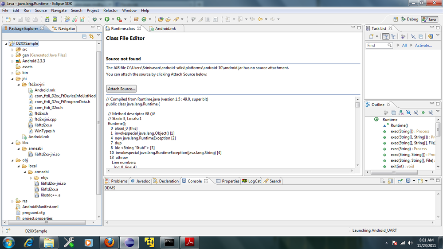This screenshot has height=249, width=443.
Task: Open the Run button dropdown arrow
Action: click(113, 19)
